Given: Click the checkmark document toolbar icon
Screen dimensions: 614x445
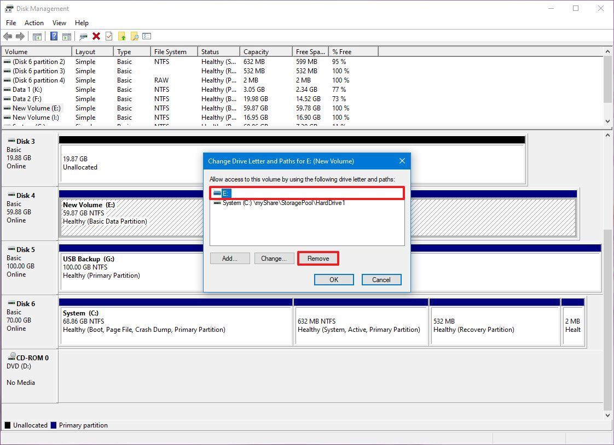Looking at the screenshot, I should click(109, 36).
